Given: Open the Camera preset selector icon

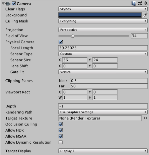Looking at the screenshot, I should tap(140, 3).
